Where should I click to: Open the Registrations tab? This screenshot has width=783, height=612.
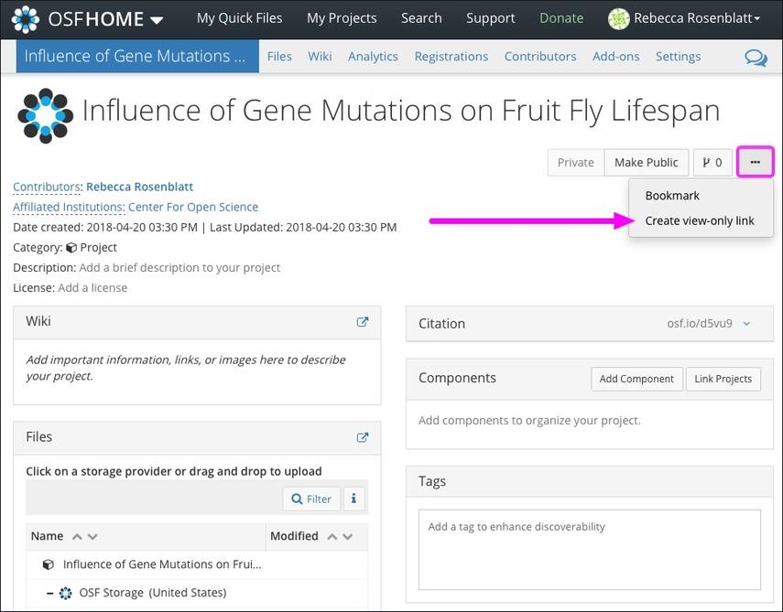[451, 57]
